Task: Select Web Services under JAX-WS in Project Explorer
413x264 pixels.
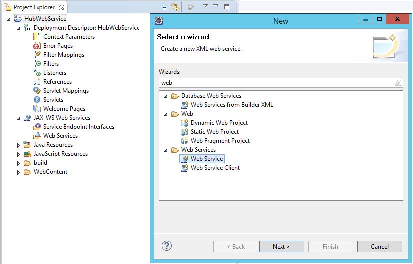Action: [x=60, y=136]
